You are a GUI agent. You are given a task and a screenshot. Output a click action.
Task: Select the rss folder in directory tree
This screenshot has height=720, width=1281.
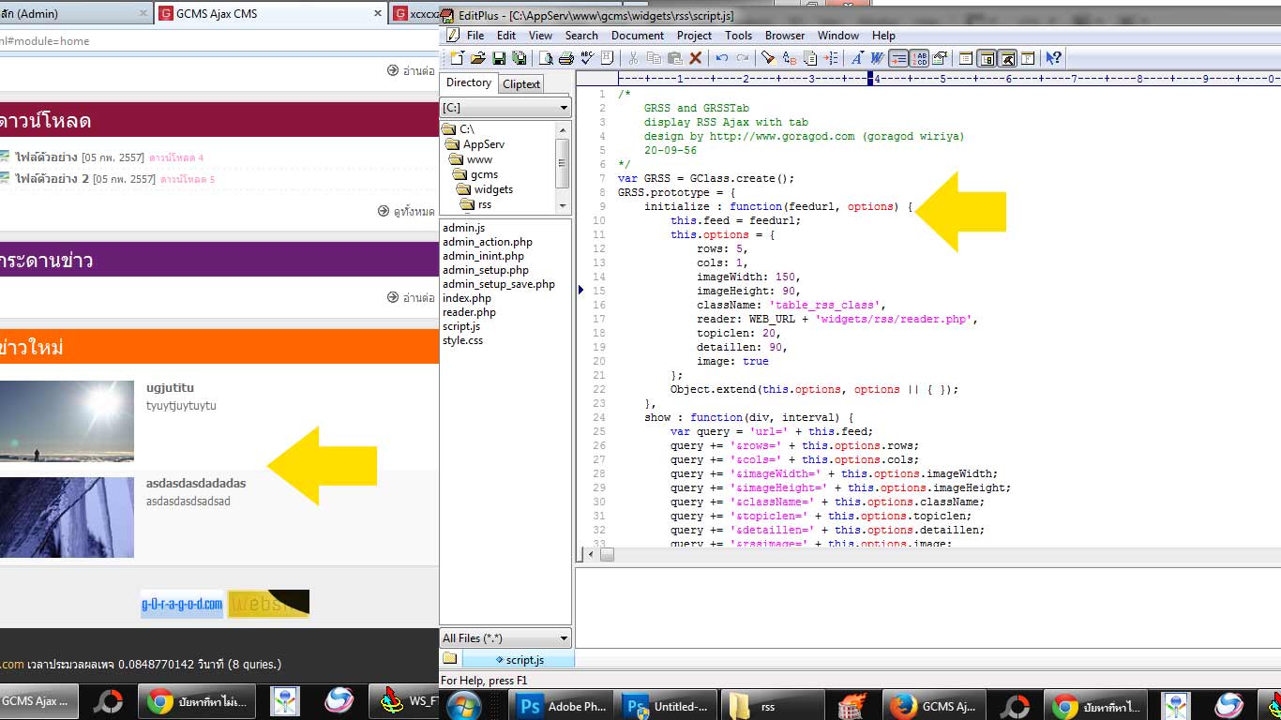(x=476, y=204)
